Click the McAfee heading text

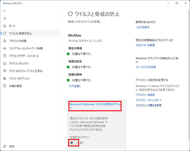pyautogui.click(x=75, y=35)
